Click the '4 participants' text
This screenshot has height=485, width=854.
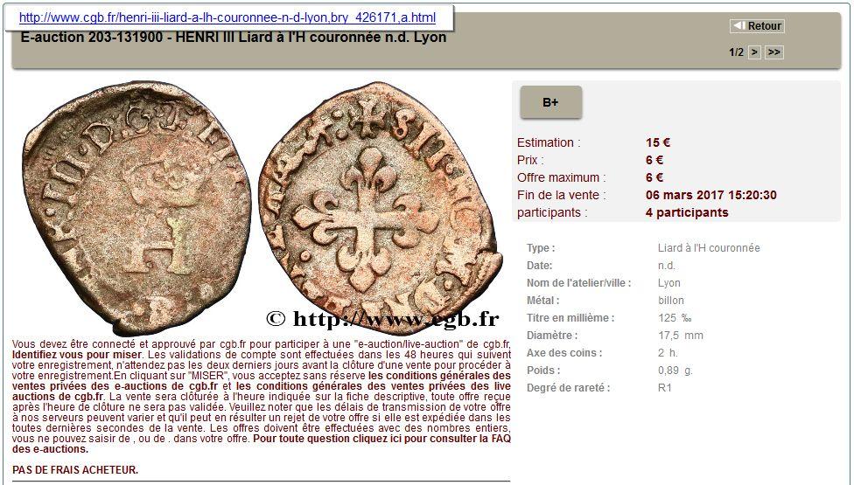[x=687, y=212]
